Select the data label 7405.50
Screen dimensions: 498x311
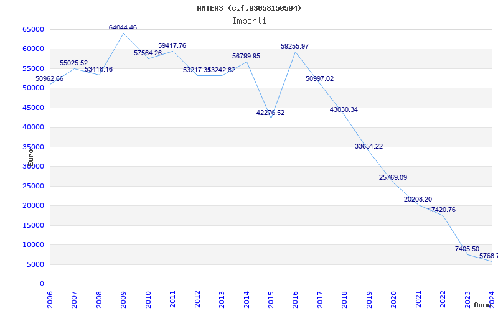click(467, 249)
